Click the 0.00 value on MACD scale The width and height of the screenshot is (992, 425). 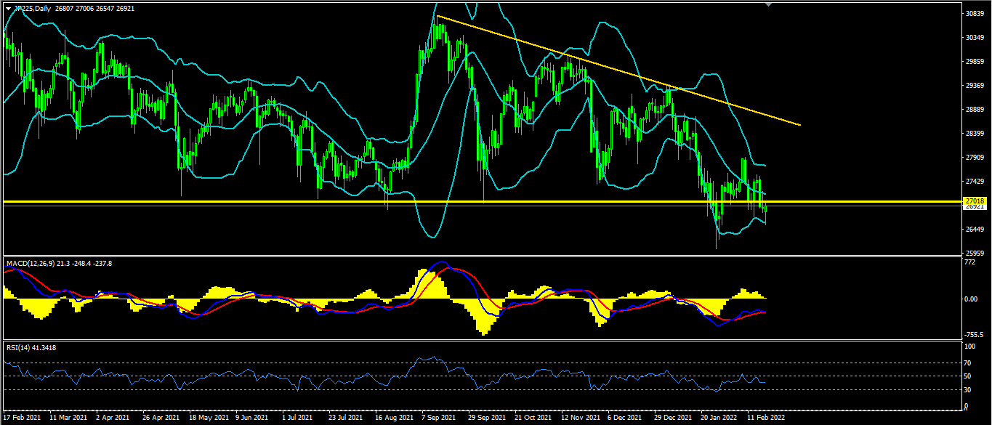tap(971, 299)
